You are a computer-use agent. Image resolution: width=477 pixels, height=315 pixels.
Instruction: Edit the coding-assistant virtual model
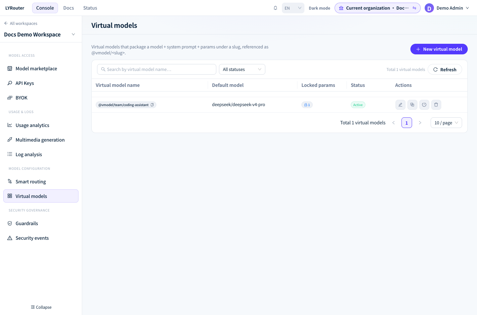400,105
